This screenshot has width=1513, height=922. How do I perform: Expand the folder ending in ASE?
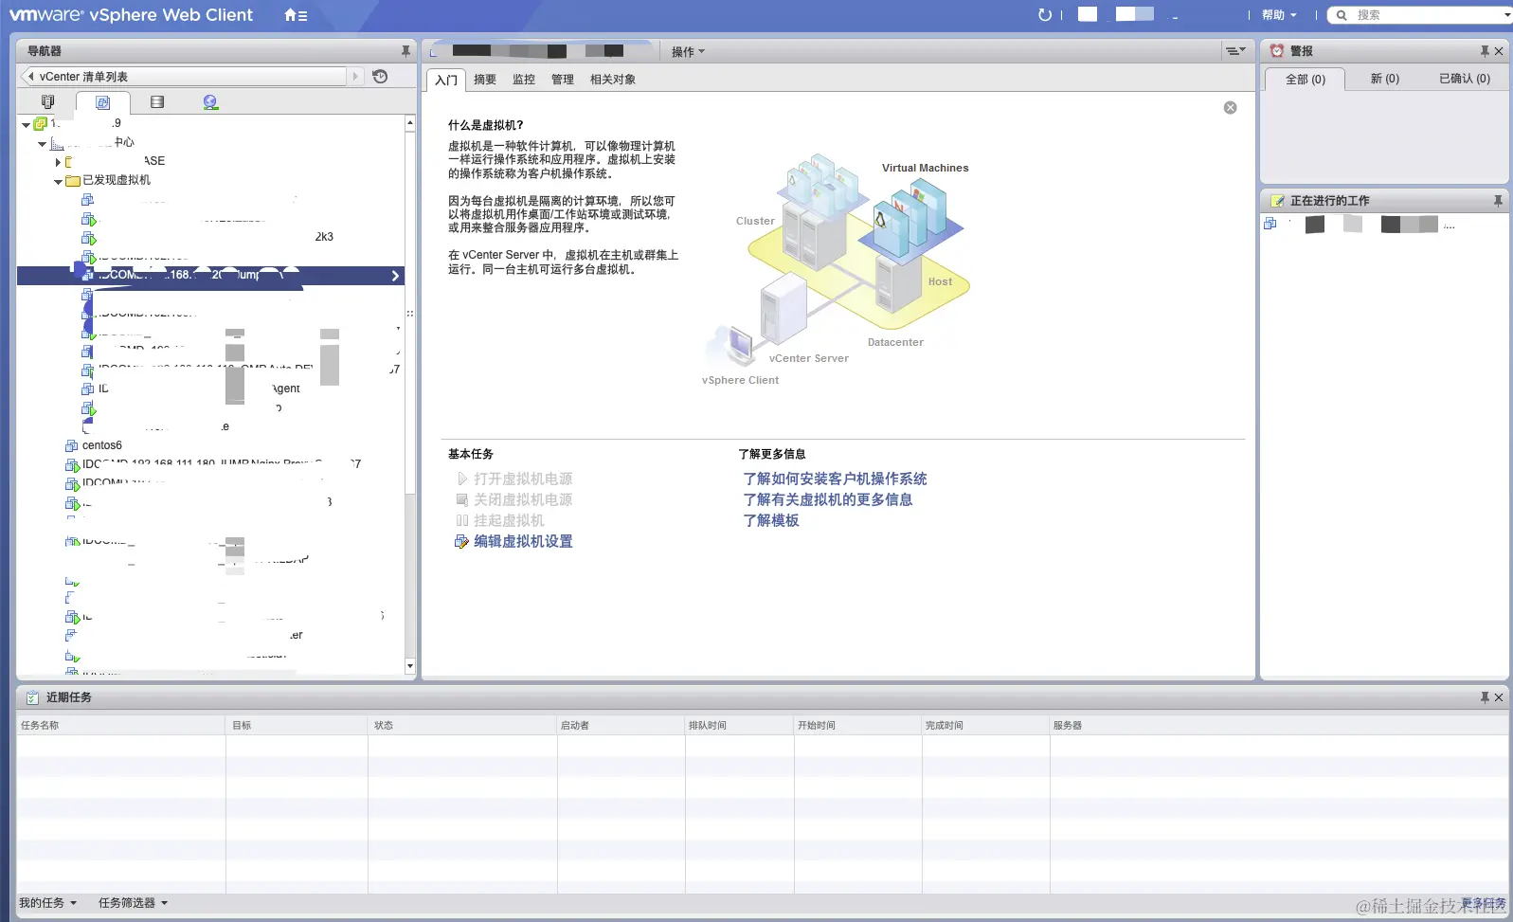click(x=59, y=162)
